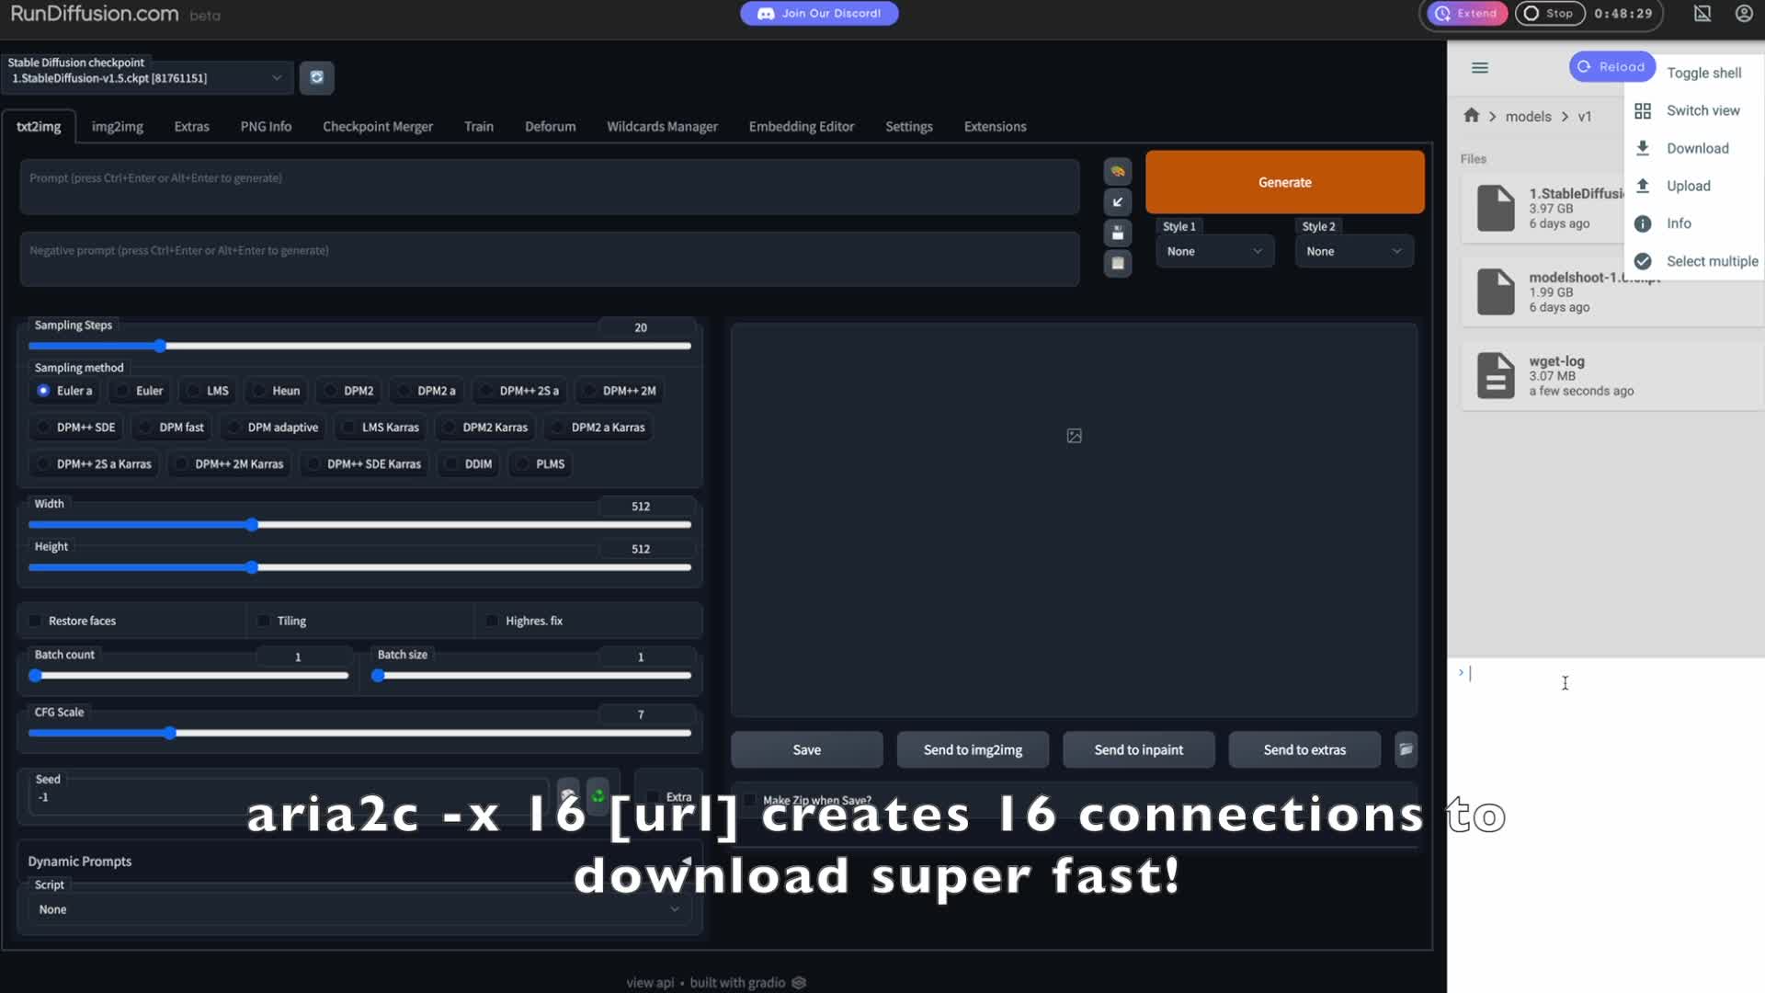Open the Style 2 dropdown

pyautogui.click(x=1354, y=251)
